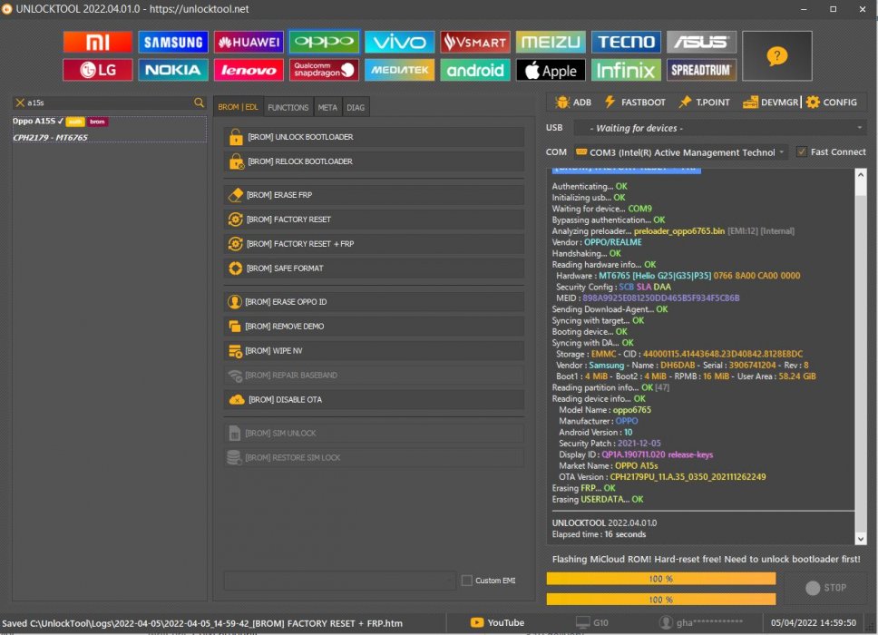Click the gha user account in status bar
The image size is (878, 635).
(x=701, y=622)
